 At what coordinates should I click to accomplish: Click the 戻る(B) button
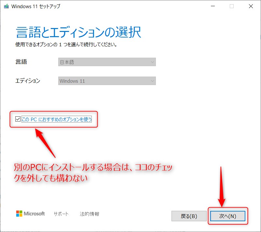click(189, 216)
